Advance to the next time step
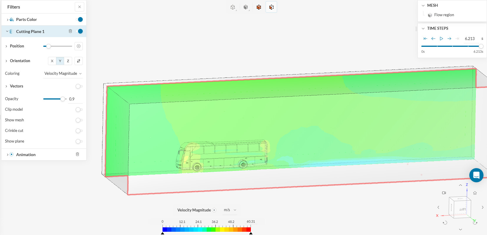 tap(449, 39)
